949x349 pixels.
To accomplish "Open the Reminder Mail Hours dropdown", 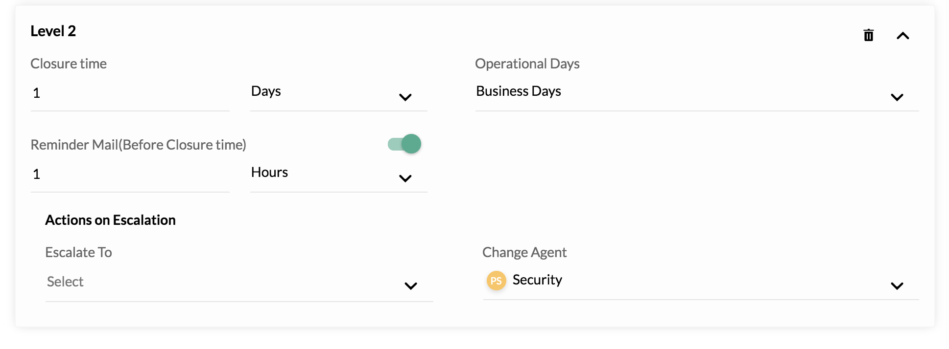I will click(x=338, y=175).
